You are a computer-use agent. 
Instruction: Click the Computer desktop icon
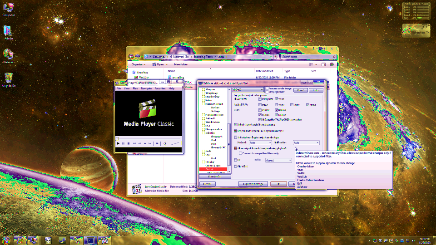click(8, 10)
